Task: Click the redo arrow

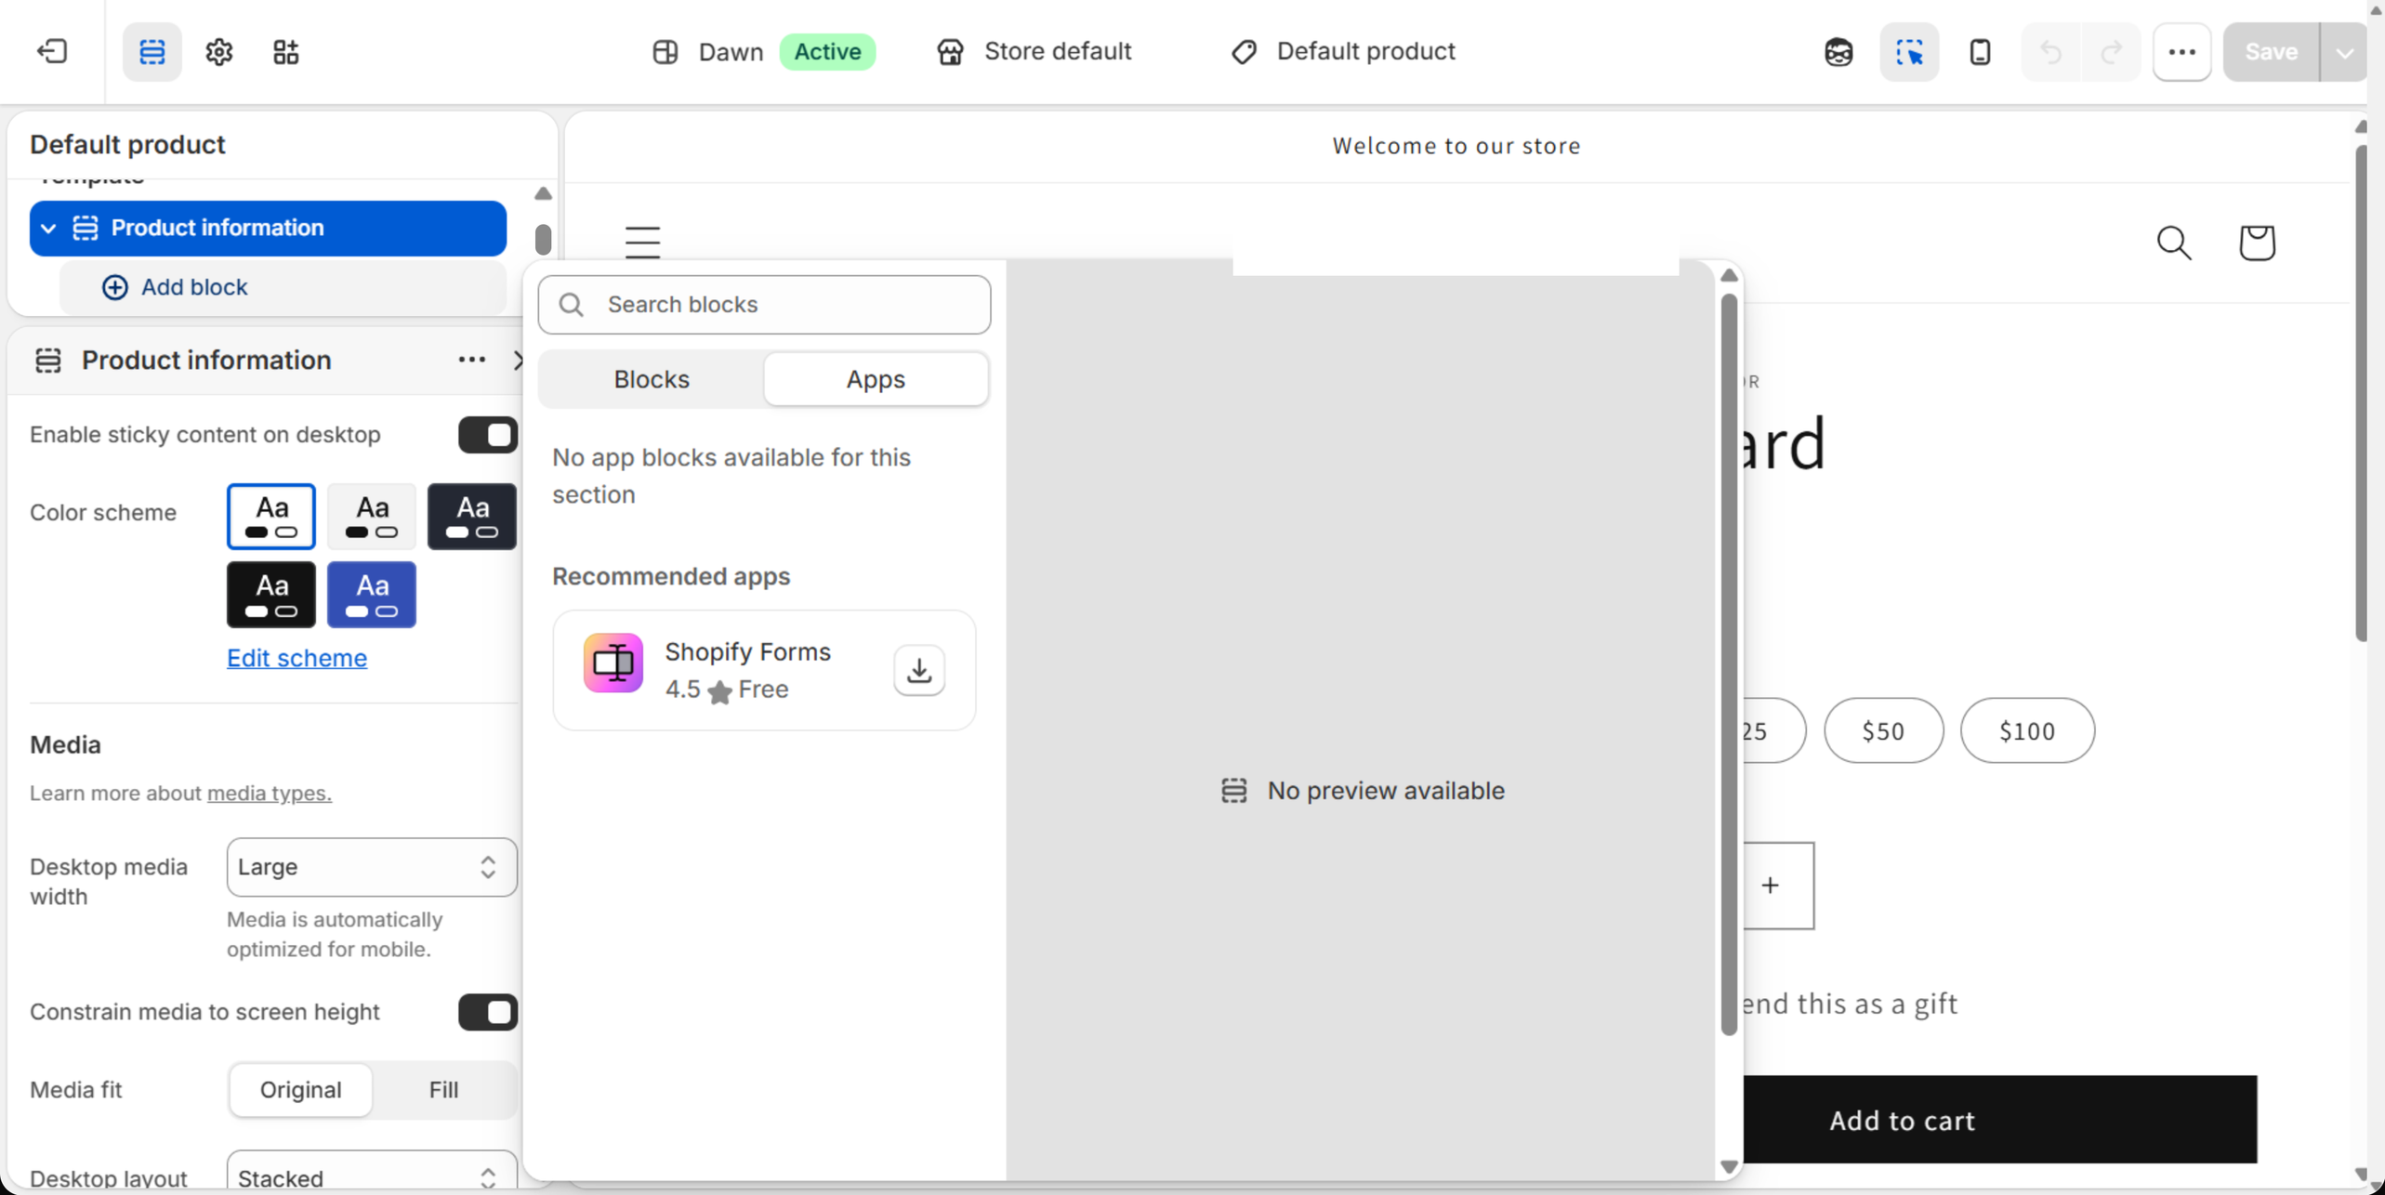Action: coord(2112,52)
